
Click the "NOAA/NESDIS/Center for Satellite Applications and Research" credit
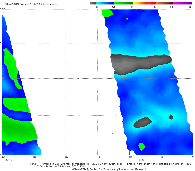pos(109,169)
